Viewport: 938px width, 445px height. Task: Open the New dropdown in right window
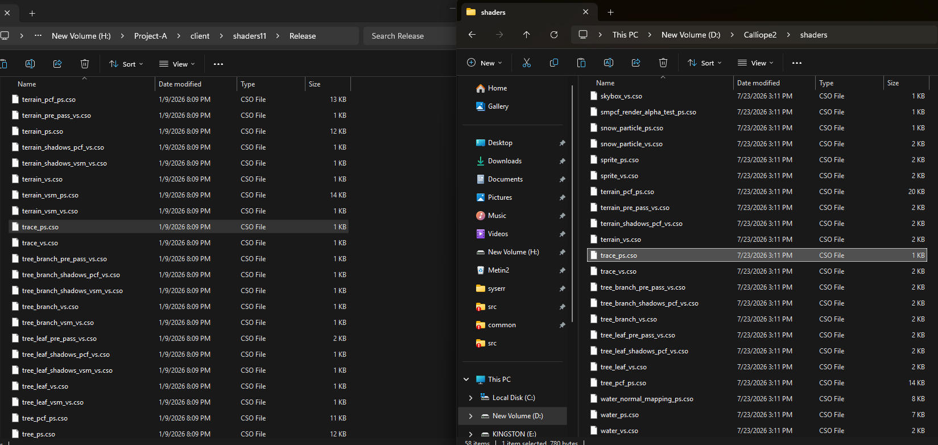coord(485,63)
